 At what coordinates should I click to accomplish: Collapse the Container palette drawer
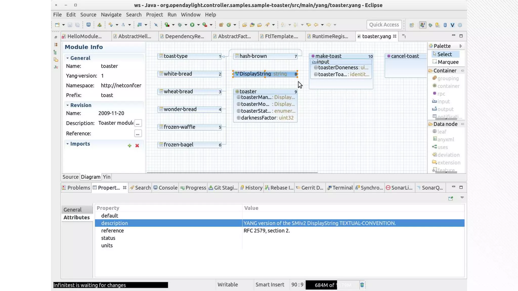445,71
